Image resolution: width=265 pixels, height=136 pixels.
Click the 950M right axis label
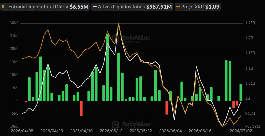[250, 113]
